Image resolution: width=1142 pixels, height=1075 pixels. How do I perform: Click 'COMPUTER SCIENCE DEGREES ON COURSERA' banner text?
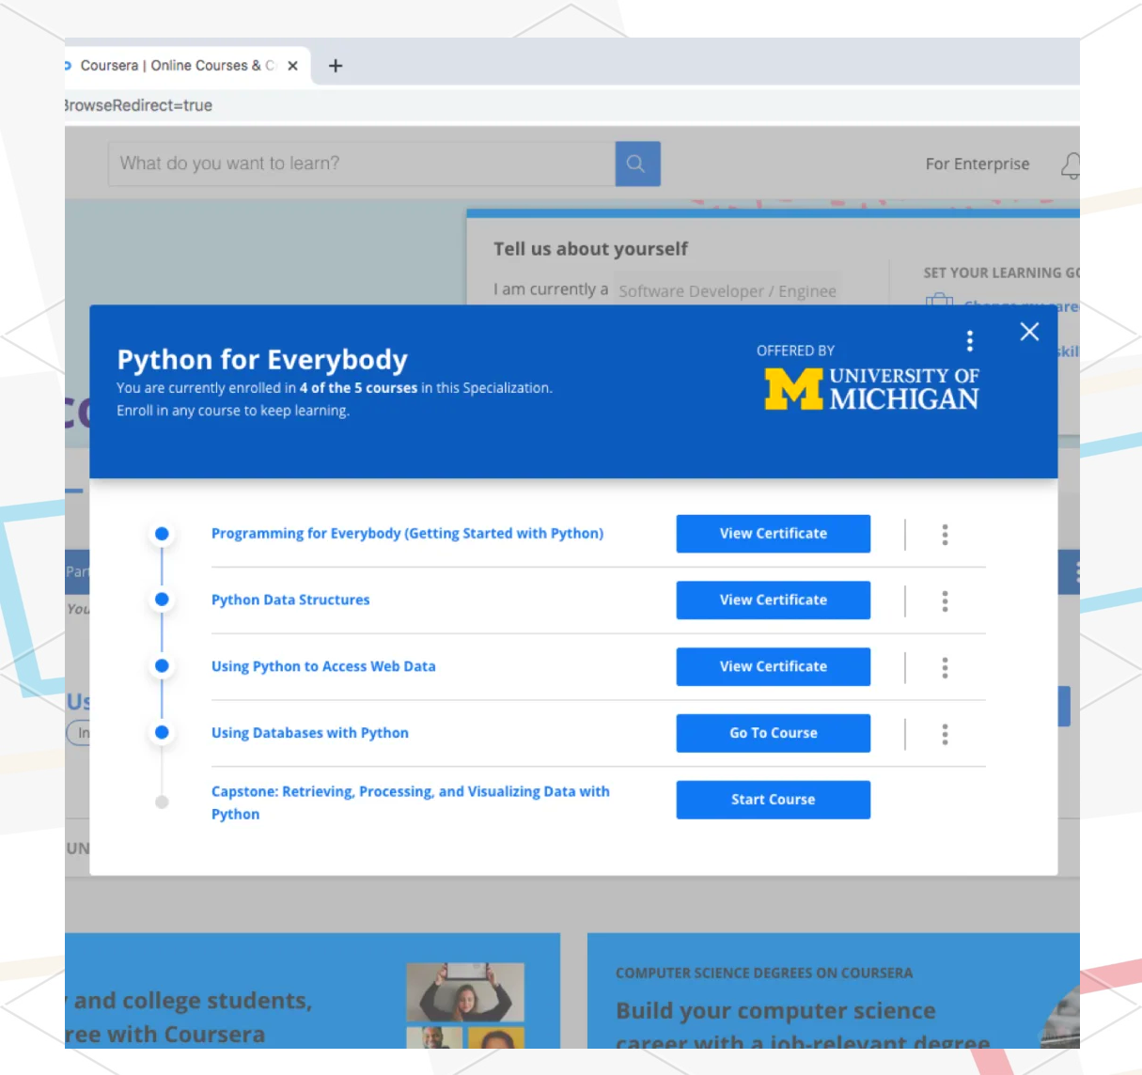tap(764, 974)
